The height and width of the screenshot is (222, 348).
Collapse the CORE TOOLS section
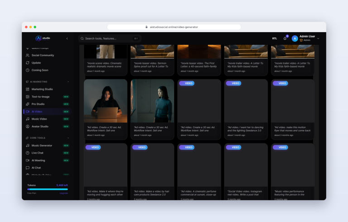click(68, 138)
